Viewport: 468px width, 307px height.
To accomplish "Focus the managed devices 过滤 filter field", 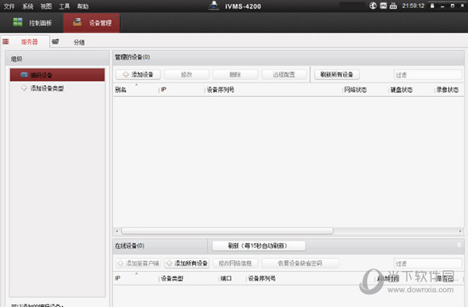I will coord(427,75).
